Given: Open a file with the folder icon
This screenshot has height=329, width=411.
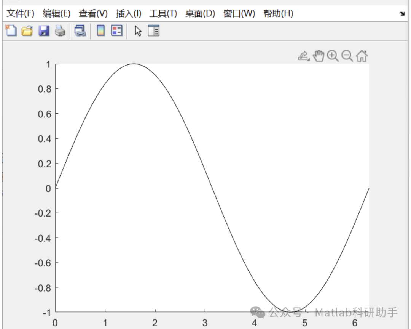Looking at the screenshot, I should tap(27, 31).
